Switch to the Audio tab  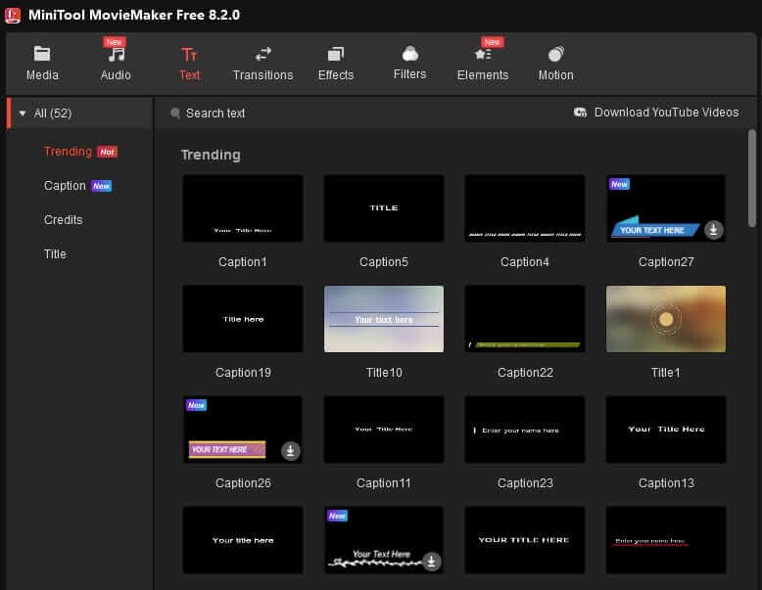(116, 64)
